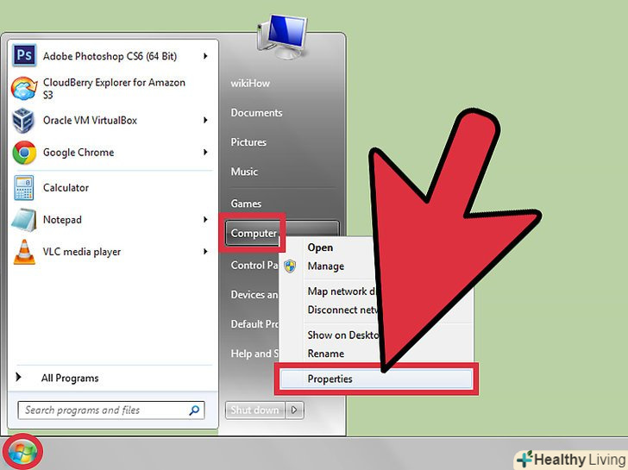Choose Show on Desktop option
This screenshot has width=628, height=470.
tap(342, 335)
